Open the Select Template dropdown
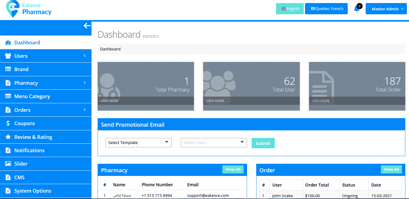The height and width of the screenshot is (199, 409). click(x=138, y=142)
